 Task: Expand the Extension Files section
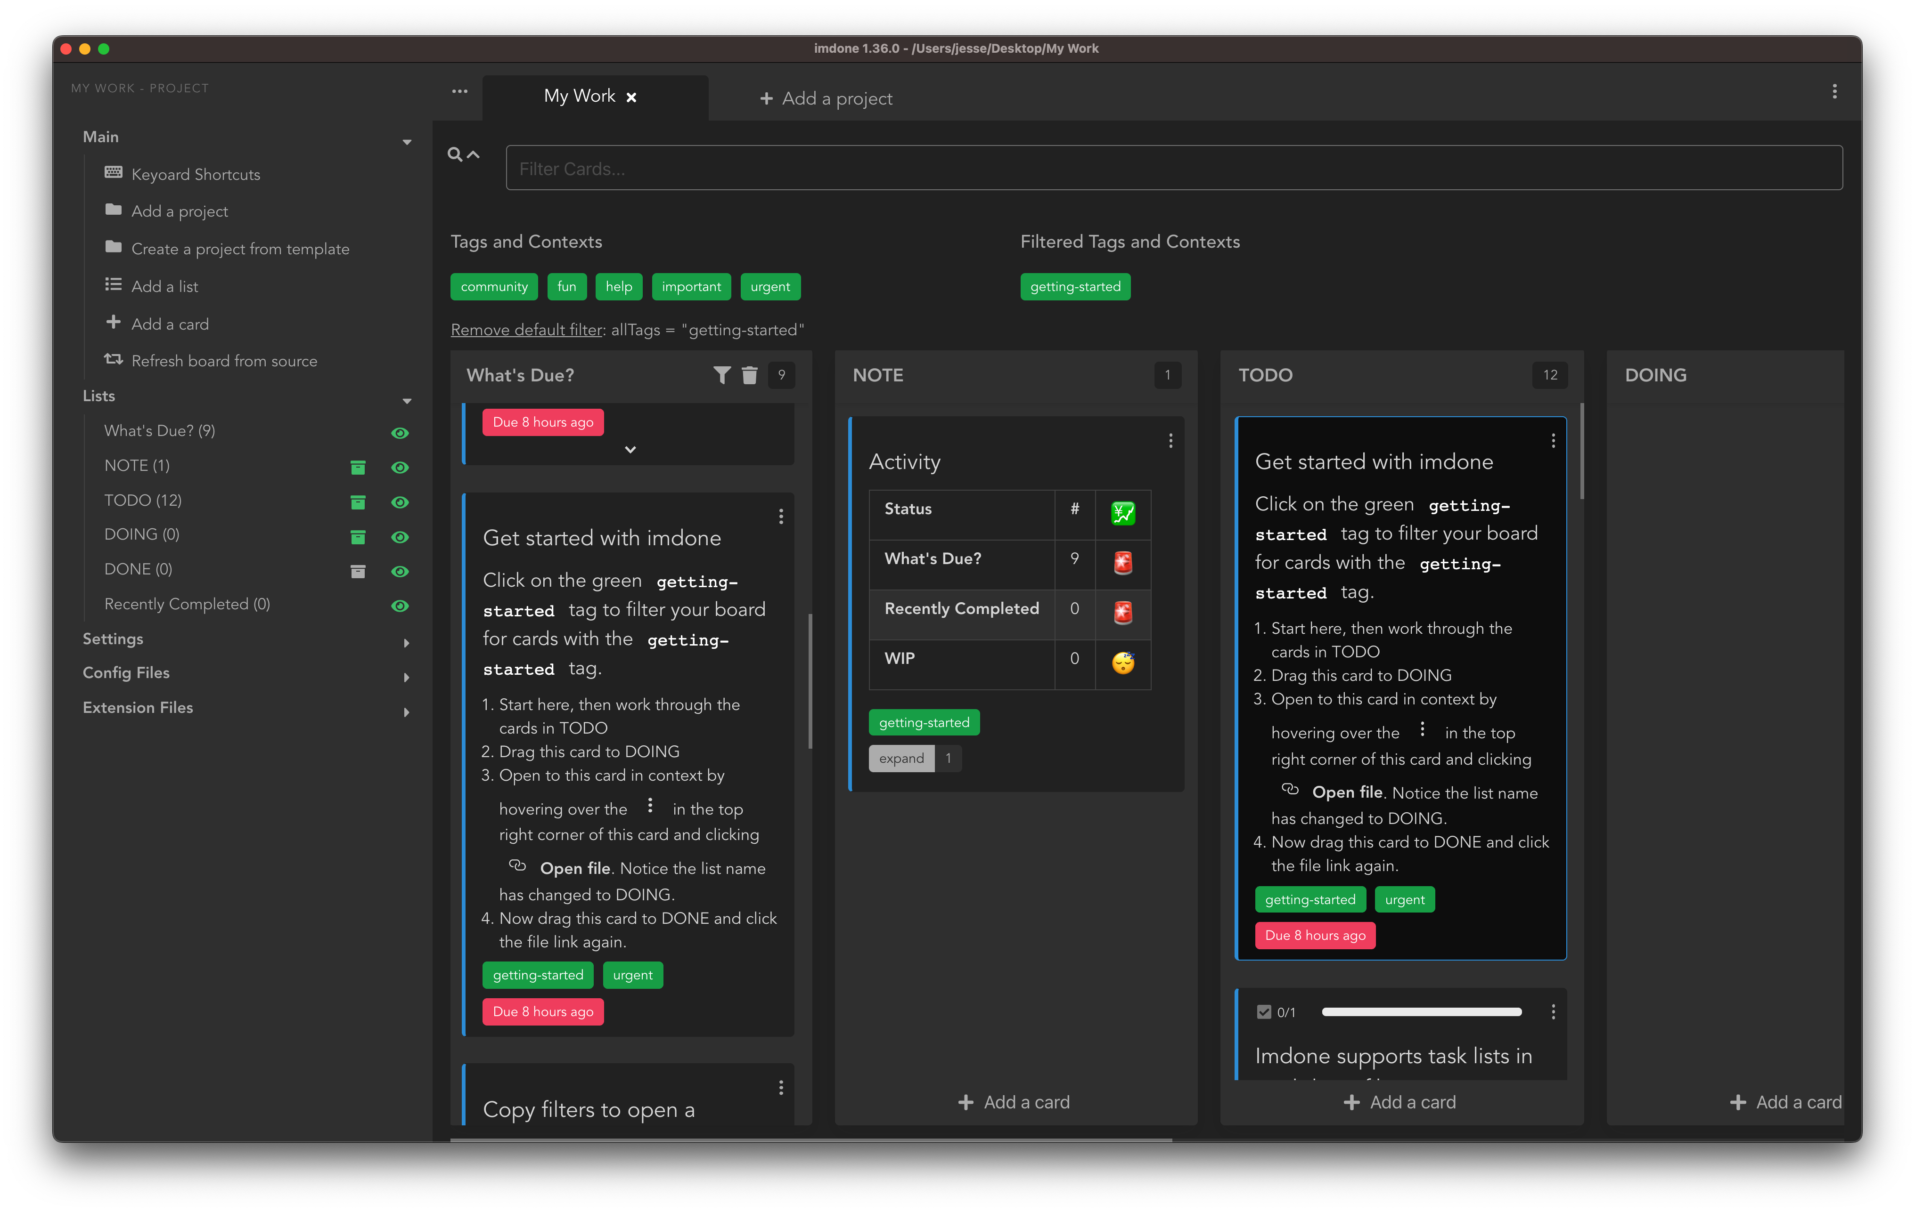tap(406, 712)
